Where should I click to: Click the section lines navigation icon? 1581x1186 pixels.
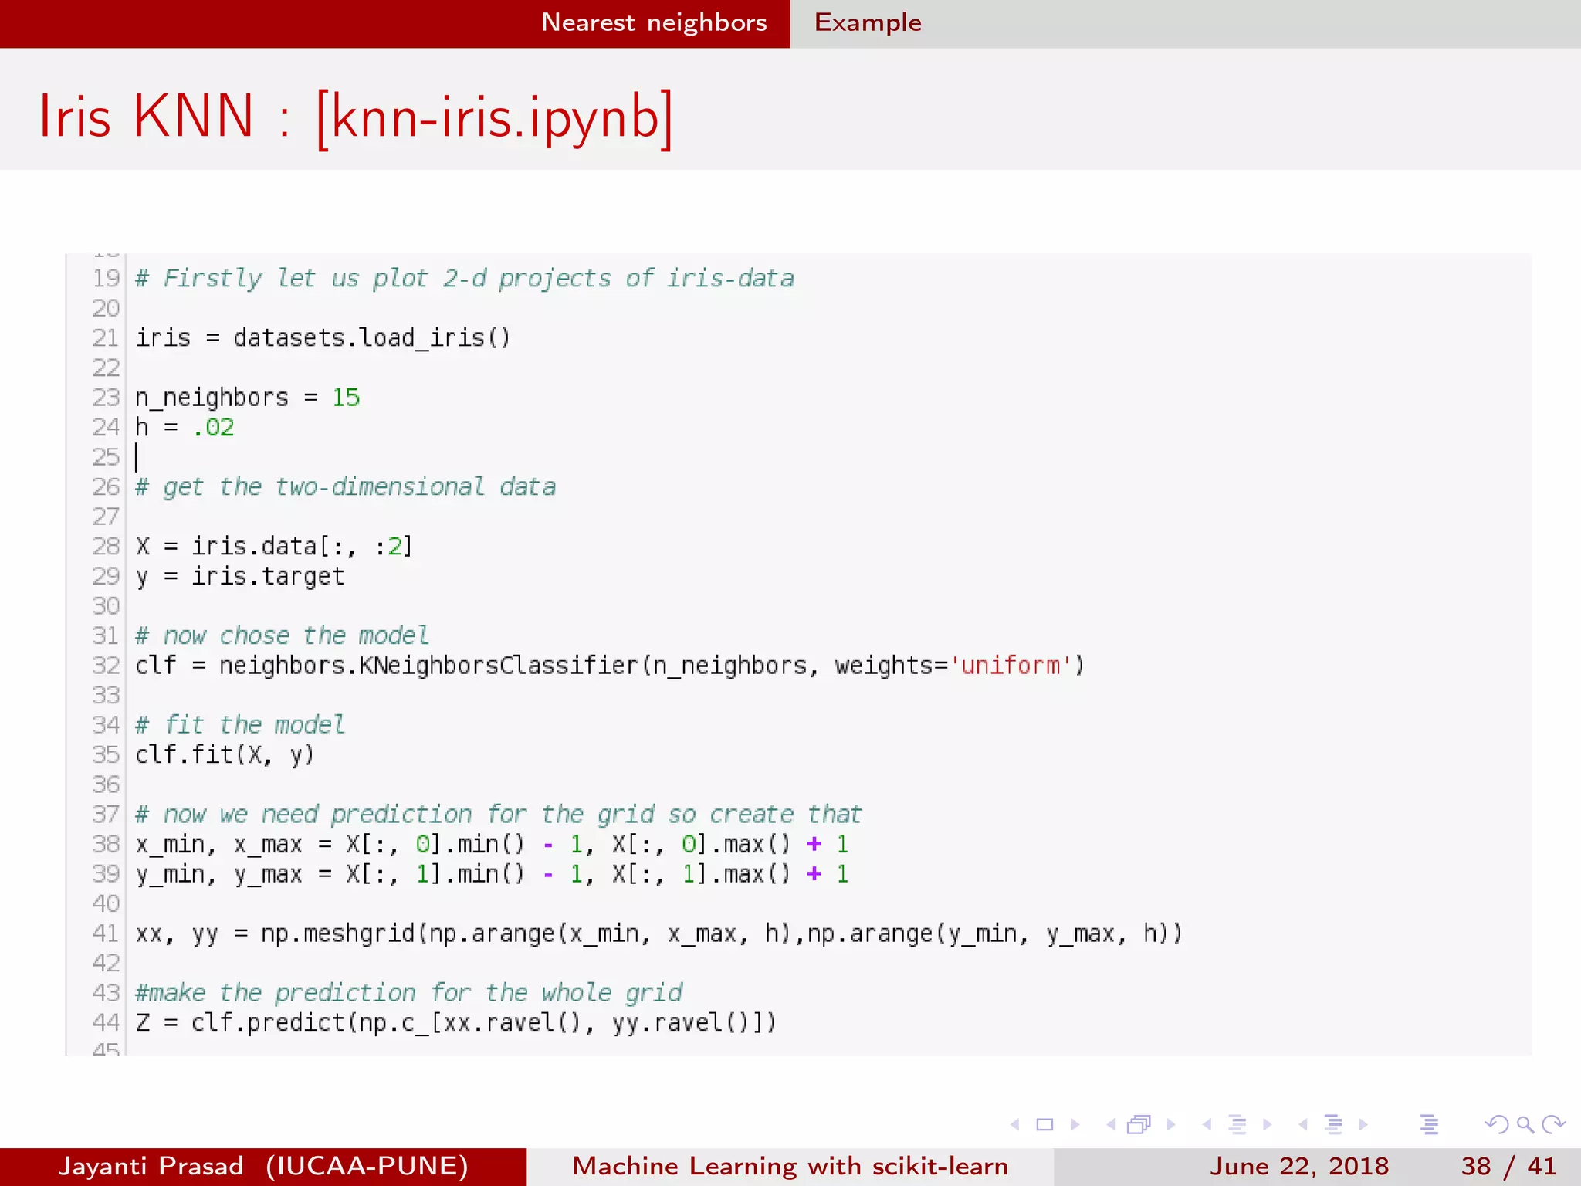point(1333,1125)
